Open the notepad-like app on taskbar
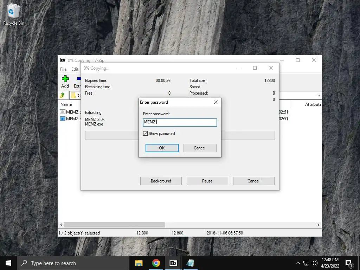 tap(190, 263)
